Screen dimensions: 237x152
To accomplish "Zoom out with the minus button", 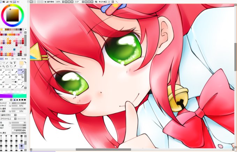I will tap(66, 2).
